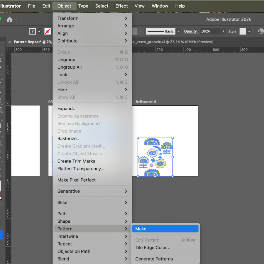
Task: Open the Slice submenu
Action: (92, 202)
